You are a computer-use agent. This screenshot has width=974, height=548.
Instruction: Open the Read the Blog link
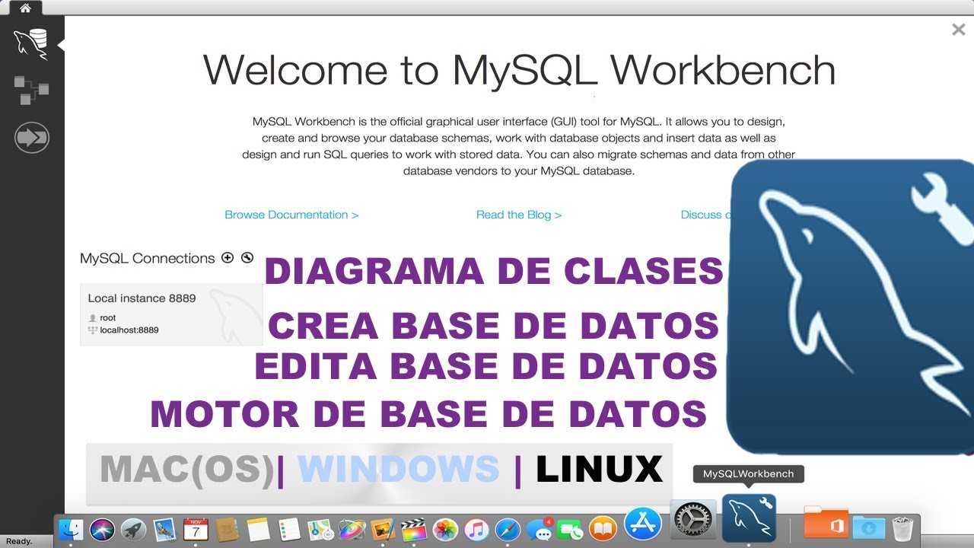[x=519, y=215]
